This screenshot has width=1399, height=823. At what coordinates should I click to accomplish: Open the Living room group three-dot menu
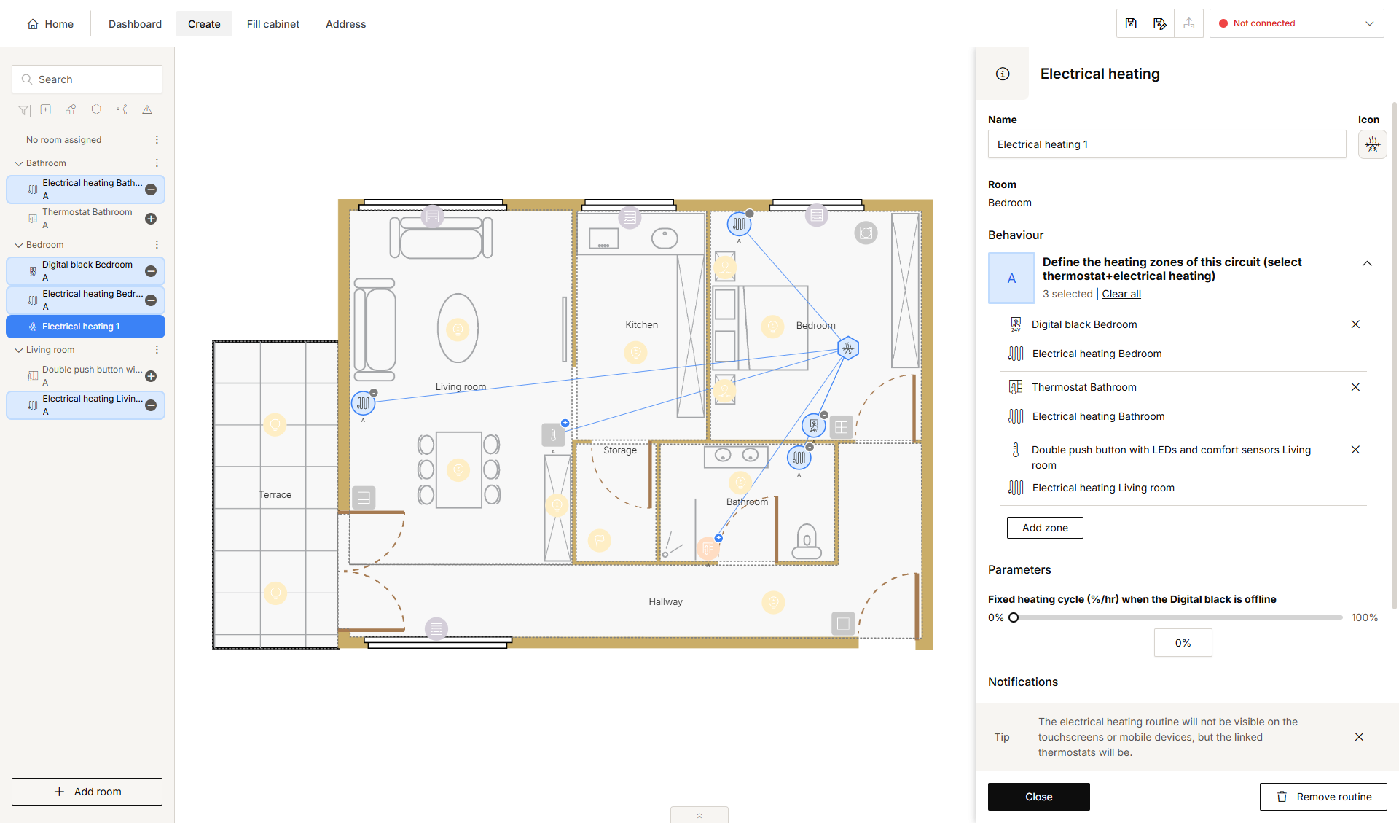pyautogui.click(x=157, y=350)
